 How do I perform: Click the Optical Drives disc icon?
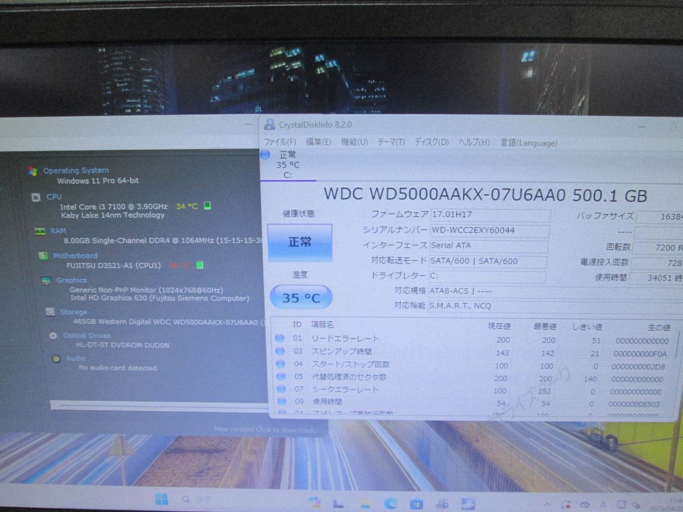(x=53, y=336)
